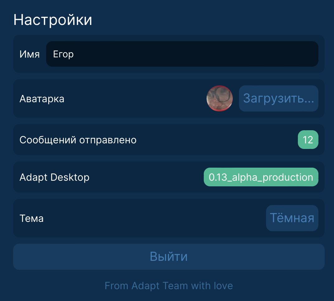
Task: Click the sent messages count badge 12
Action: click(308, 140)
